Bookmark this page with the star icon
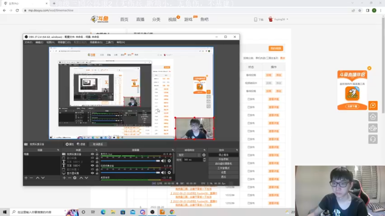385x216 pixels. [x=359, y=10]
